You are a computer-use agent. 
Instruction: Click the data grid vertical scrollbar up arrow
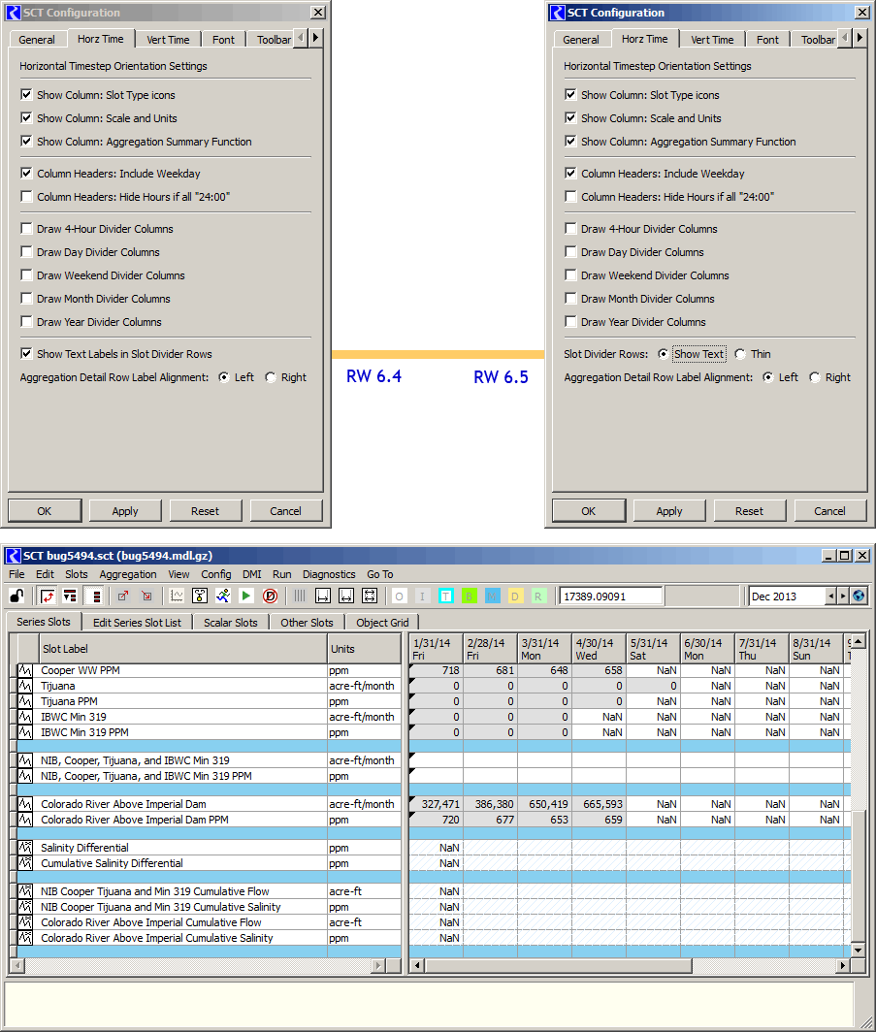[x=858, y=640]
